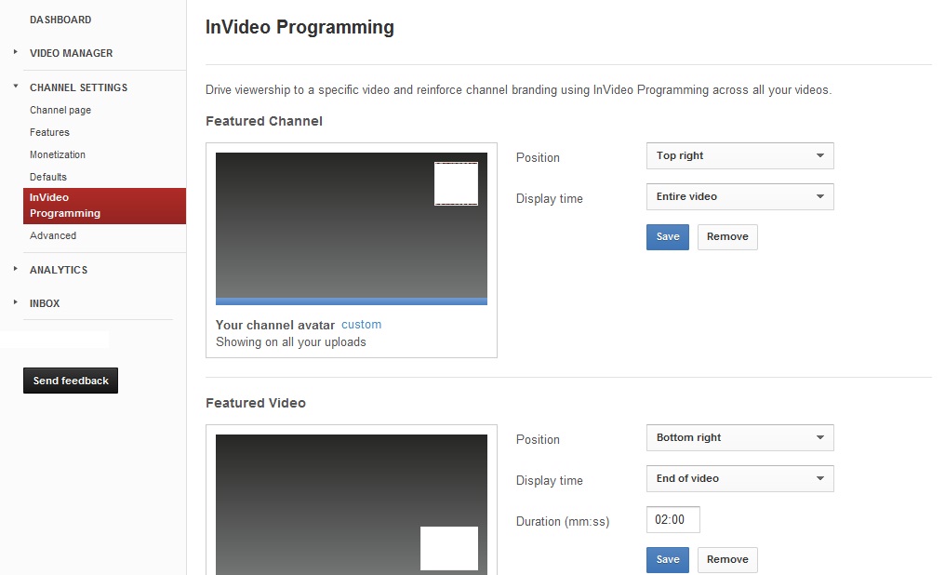The width and height of the screenshot is (945, 575).
Task: Click Send feedback button
Action: click(71, 381)
